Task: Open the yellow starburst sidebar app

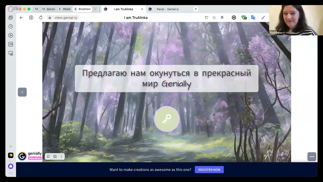Action: (x=11, y=155)
